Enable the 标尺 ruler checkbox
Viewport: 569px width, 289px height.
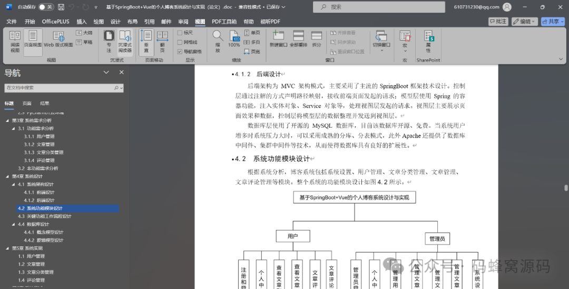180,33
